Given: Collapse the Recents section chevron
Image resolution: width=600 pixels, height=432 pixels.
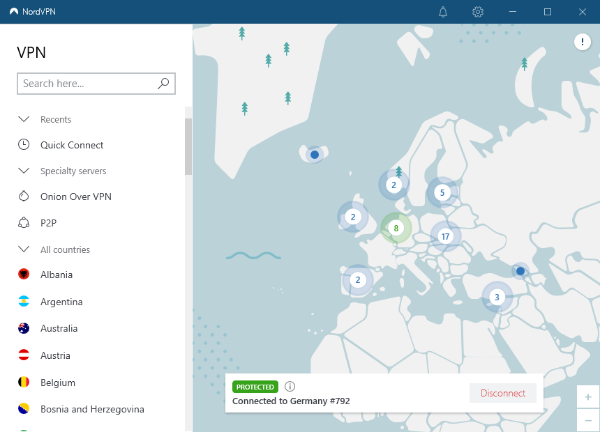Looking at the screenshot, I should tap(24, 119).
